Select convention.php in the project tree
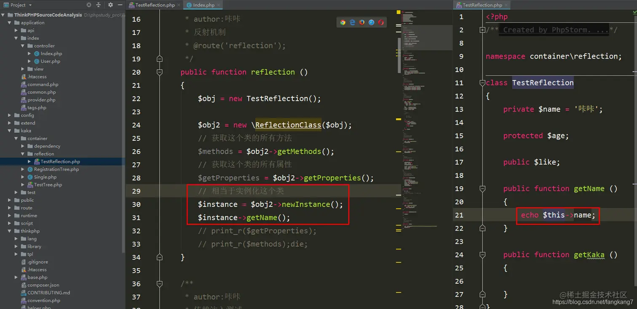 pos(44,301)
